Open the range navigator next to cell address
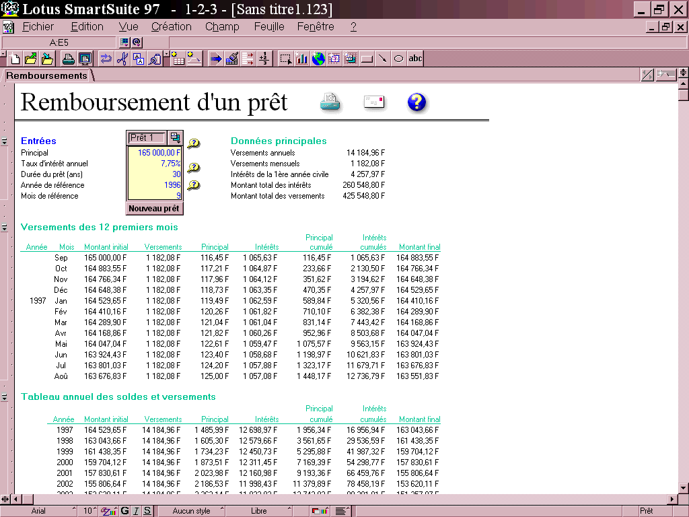 (124, 42)
